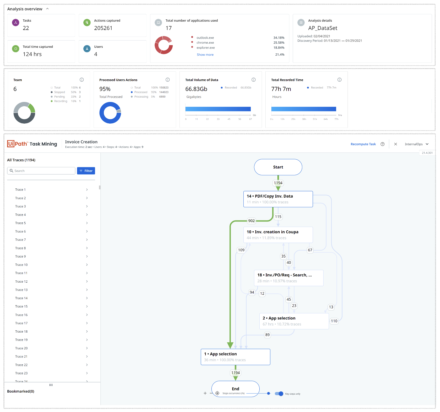Click the 109 edge count label

(241, 250)
